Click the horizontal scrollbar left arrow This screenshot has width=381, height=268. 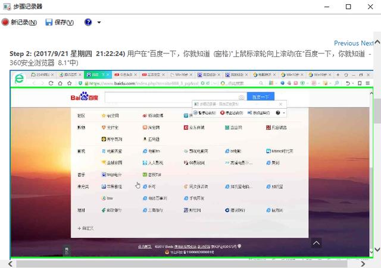(4, 263)
